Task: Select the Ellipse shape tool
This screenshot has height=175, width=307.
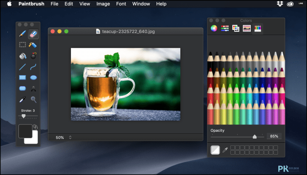Action: coord(34,78)
